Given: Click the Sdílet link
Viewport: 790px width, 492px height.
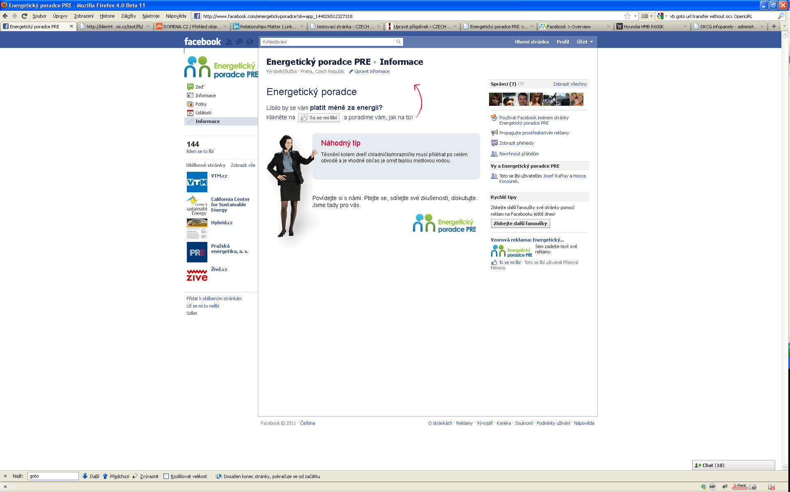Looking at the screenshot, I should [x=192, y=313].
